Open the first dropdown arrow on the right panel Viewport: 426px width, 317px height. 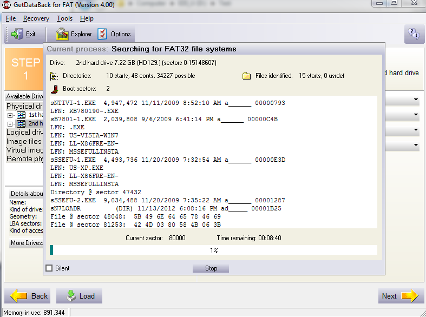(x=416, y=100)
